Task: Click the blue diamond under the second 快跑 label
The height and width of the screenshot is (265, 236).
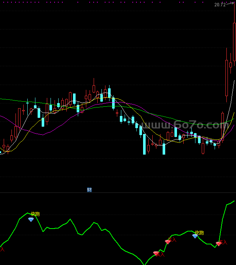Action: [195, 236]
